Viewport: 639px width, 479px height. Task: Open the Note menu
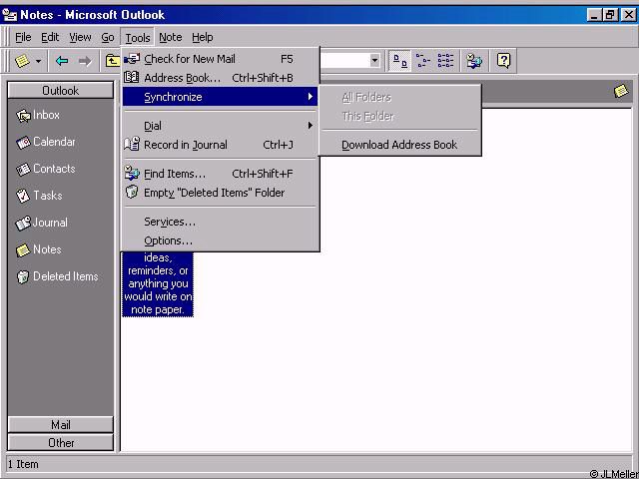point(171,38)
